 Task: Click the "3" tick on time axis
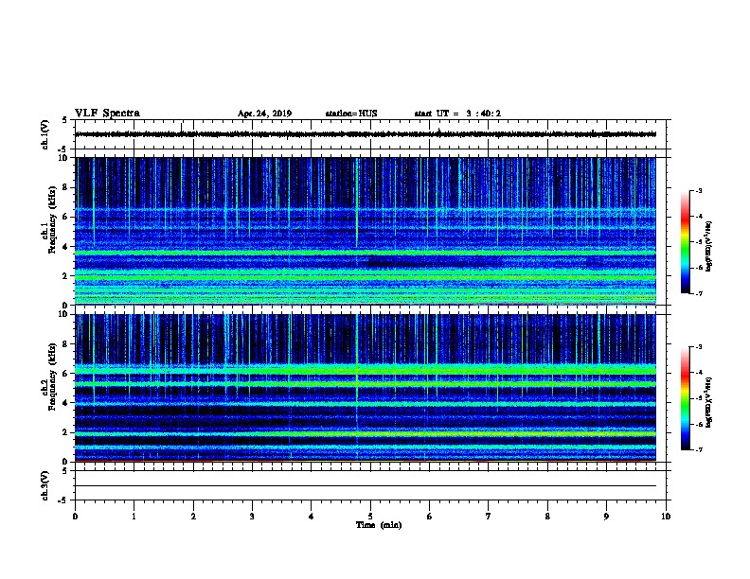pyautogui.click(x=253, y=516)
